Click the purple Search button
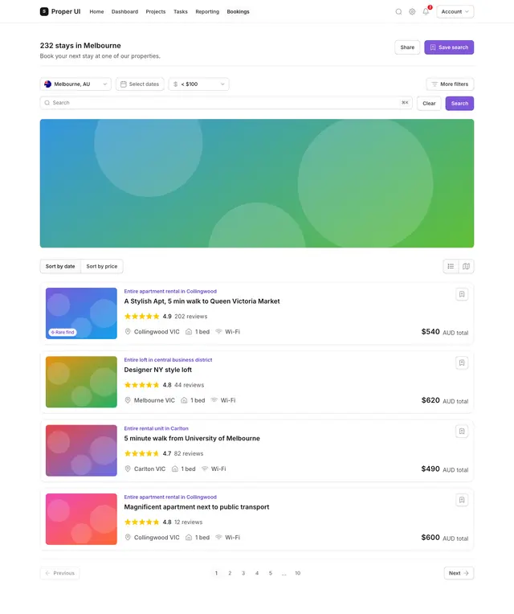 [x=459, y=104]
